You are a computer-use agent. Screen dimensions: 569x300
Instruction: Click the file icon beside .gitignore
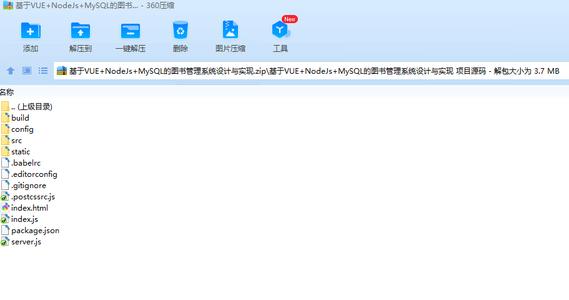click(x=5, y=185)
